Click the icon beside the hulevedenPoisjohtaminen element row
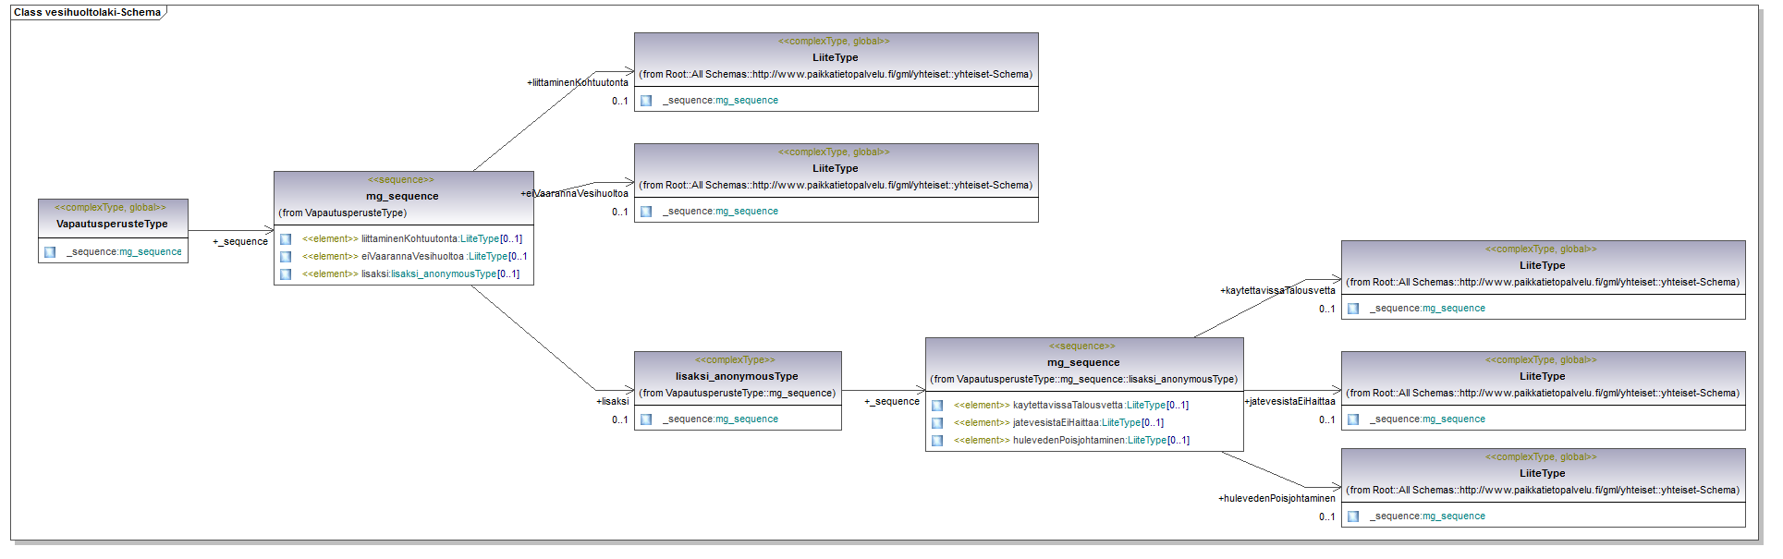This screenshot has height=559, width=1783. [937, 441]
